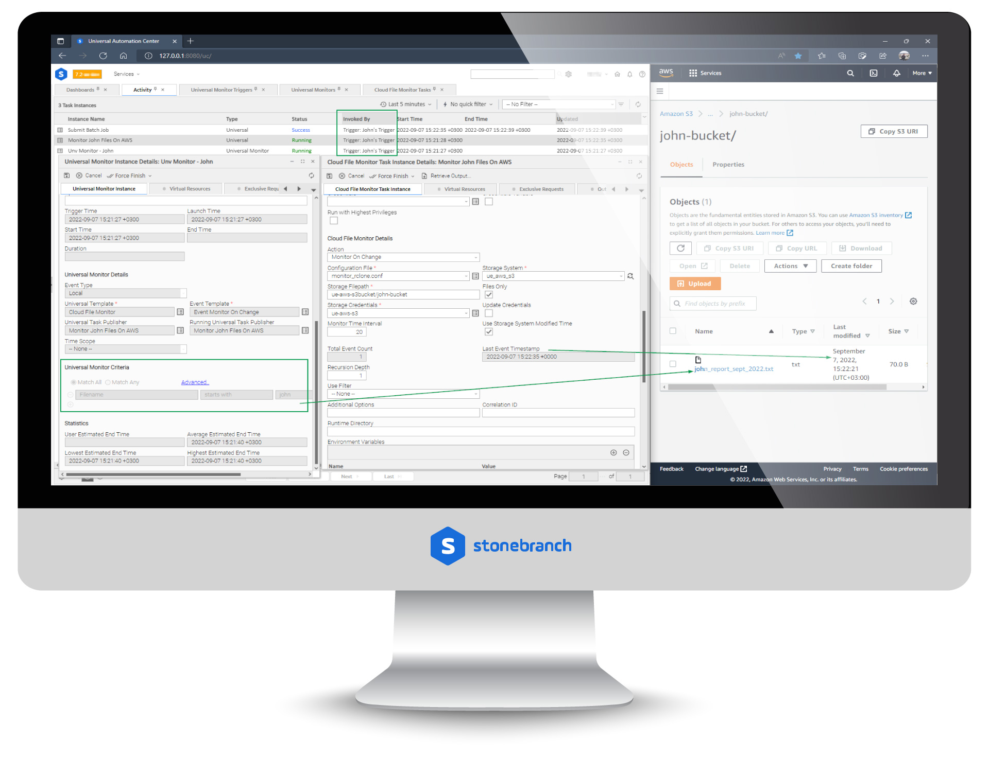Screen dimensions: 989x759
Task: Open details icon next to Configuration File field
Action: click(x=475, y=276)
